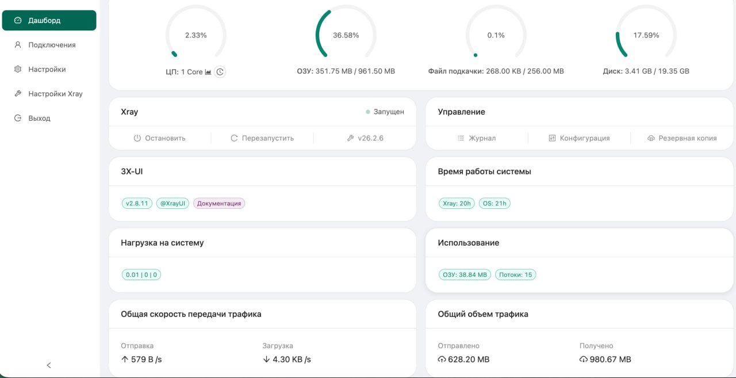Click Резервная копия backup button
736x378 pixels.
[682, 138]
